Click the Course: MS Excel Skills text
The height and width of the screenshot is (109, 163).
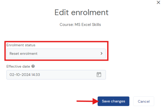[80, 25]
